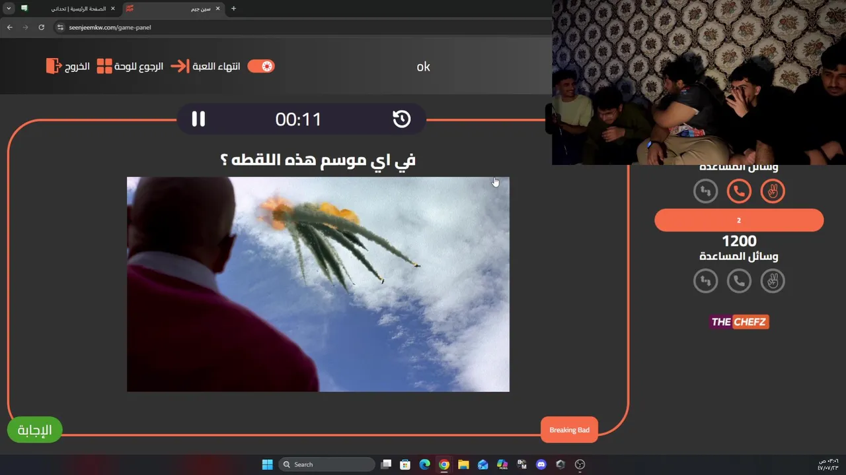Click the arrow icon beside انتهاء اللعبة
The width and height of the screenshot is (846, 475).
[180, 67]
